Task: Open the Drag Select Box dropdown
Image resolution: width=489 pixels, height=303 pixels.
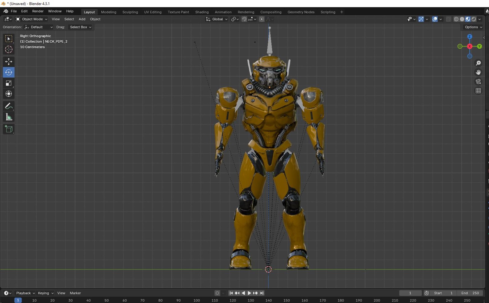Action: (80, 27)
